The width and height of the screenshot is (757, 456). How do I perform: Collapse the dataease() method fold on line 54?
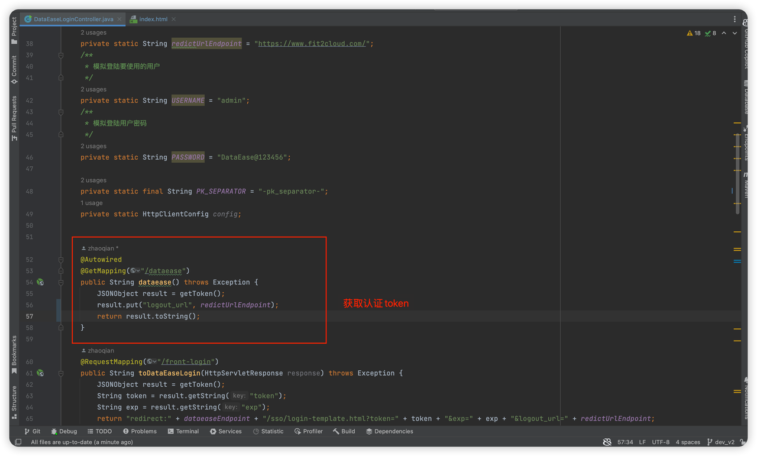[61, 283]
